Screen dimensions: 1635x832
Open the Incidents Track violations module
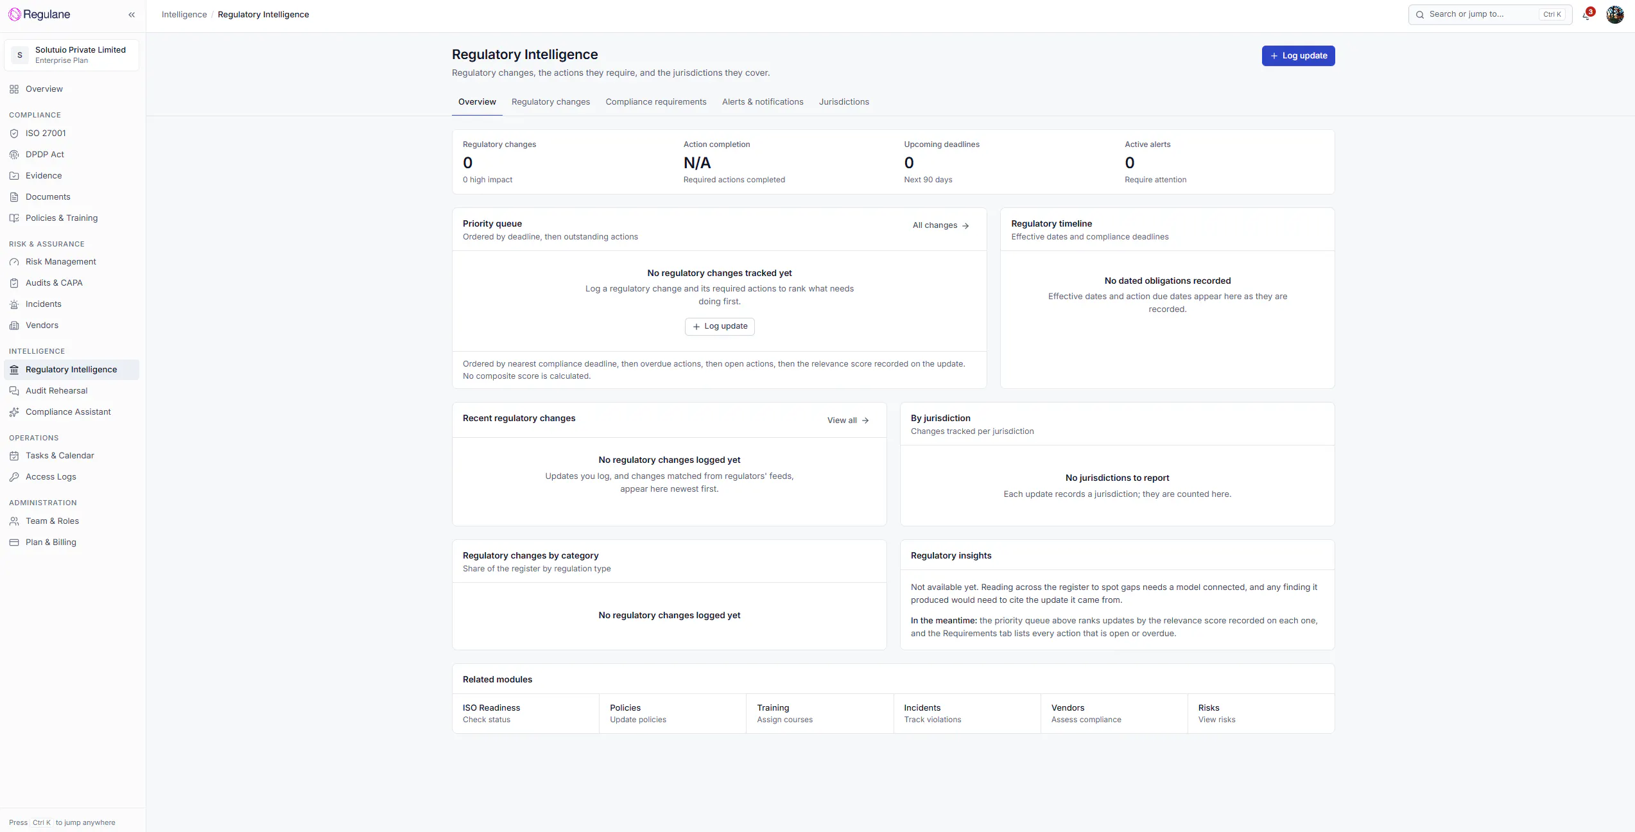click(967, 713)
